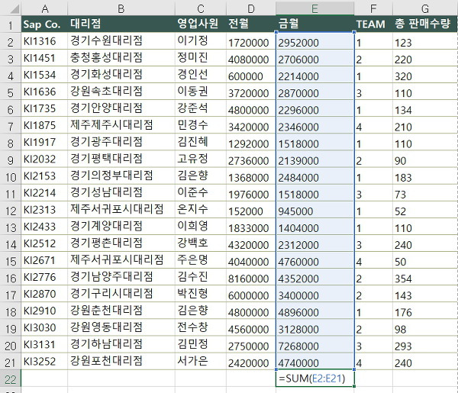Select cell '강원포천대리점'
Image resolution: width=458 pixels, height=393 pixels.
point(121,362)
